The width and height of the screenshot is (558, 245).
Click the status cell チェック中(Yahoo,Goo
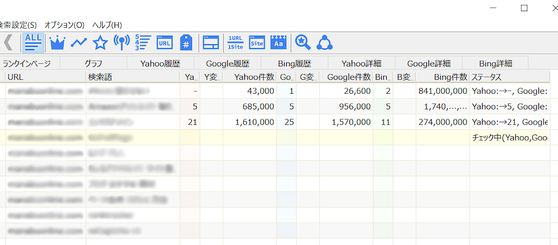[509, 137]
